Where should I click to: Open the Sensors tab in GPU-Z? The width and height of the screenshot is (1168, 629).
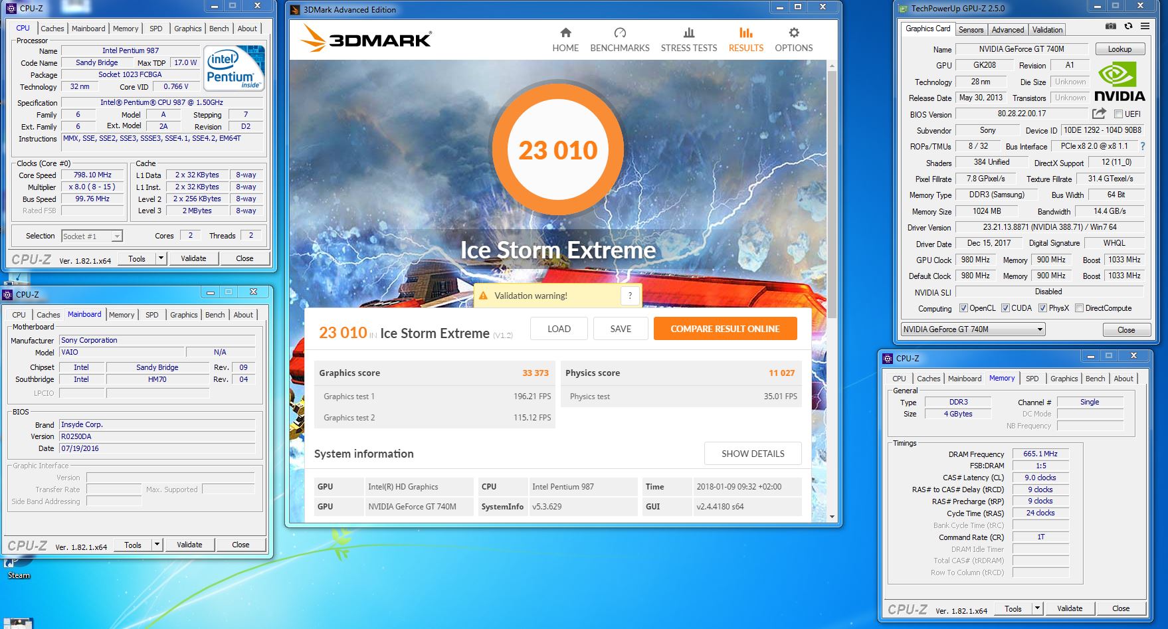(x=971, y=30)
